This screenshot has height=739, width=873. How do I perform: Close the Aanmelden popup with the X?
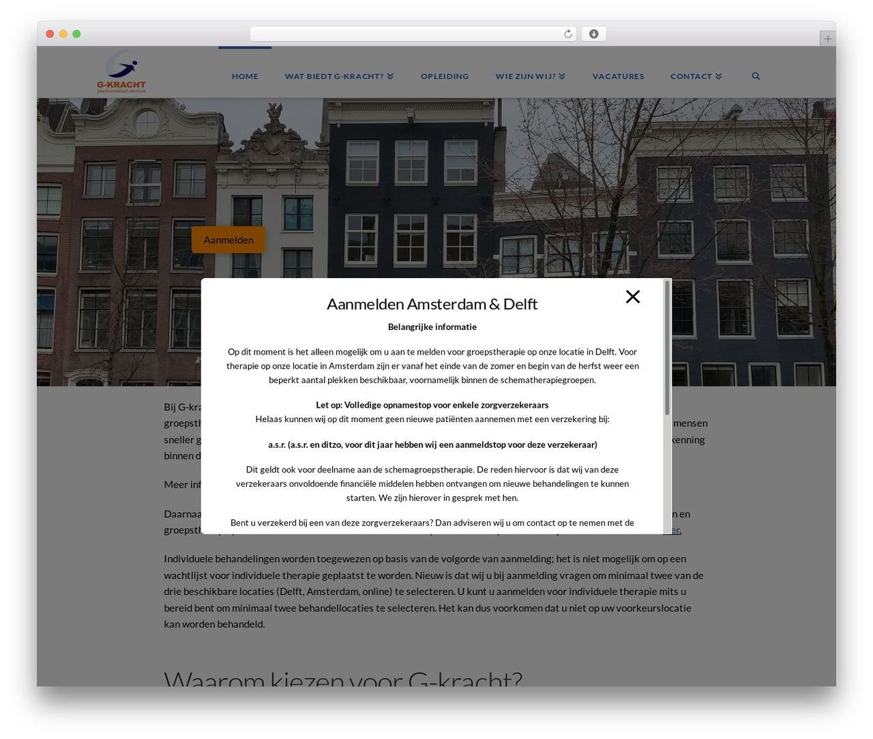click(633, 297)
